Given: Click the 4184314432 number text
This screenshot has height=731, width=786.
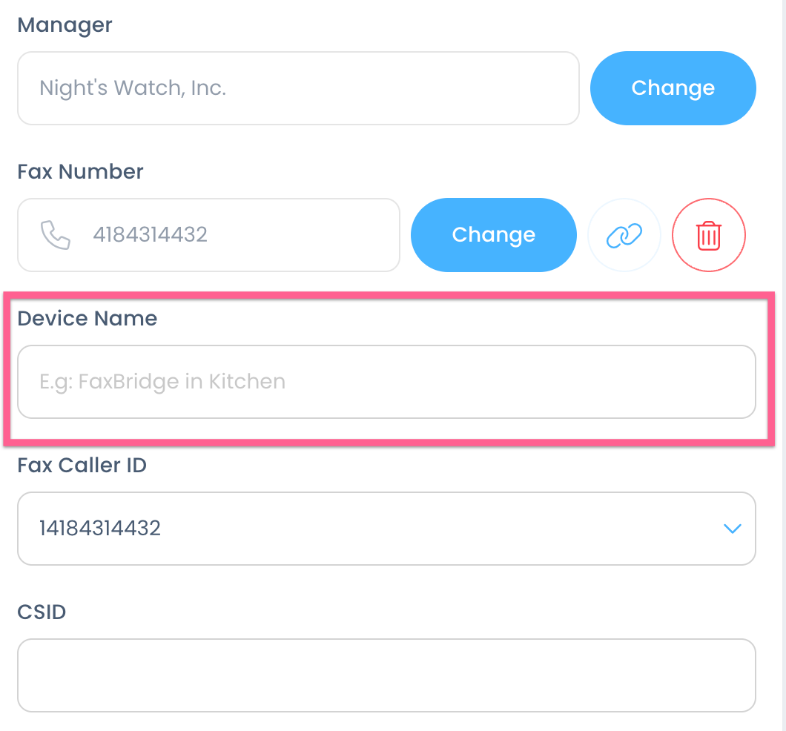Looking at the screenshot, I should (x=150, y=235).
